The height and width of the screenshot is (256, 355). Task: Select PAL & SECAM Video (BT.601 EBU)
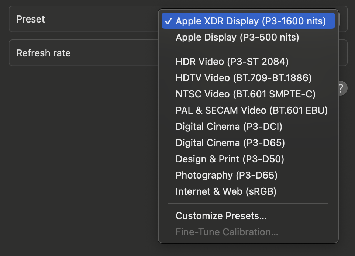248,110
